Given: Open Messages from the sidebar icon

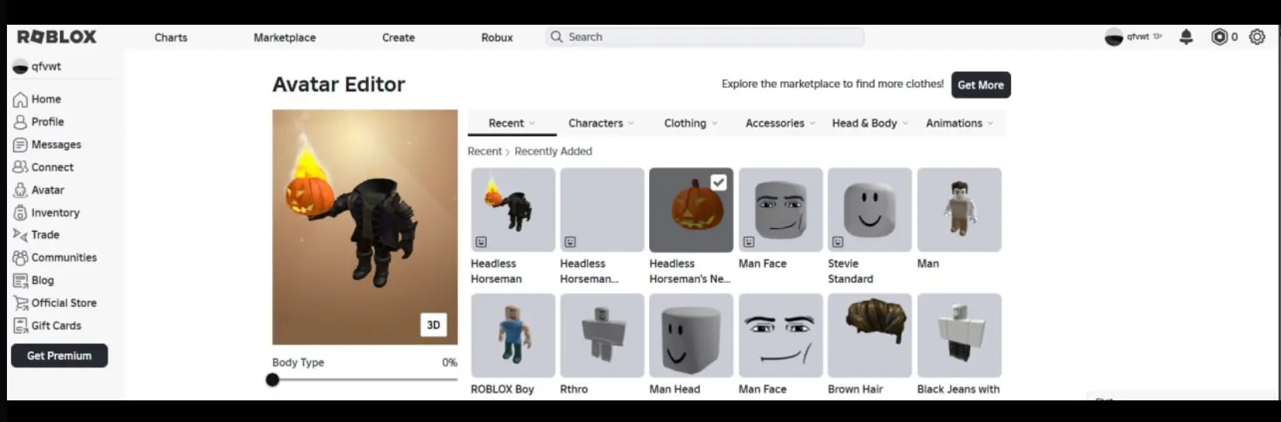Looking at the screenshot, I should pyautogui.click(x=20, y=145).
